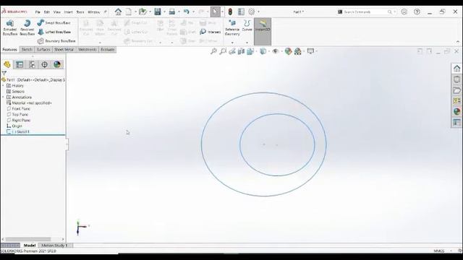Image resolution: width=463 pixels, height=260 pixels.
Task: Open the Reference Geometry tool
Action: [232, 27]
